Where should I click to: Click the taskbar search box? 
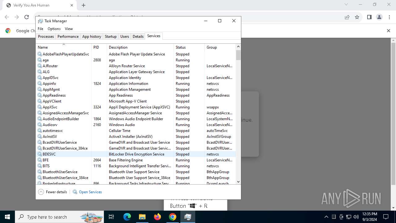(60, 217)
